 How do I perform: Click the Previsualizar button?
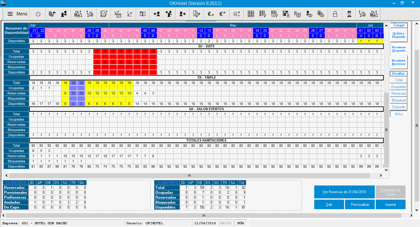[x=360, y=204]
